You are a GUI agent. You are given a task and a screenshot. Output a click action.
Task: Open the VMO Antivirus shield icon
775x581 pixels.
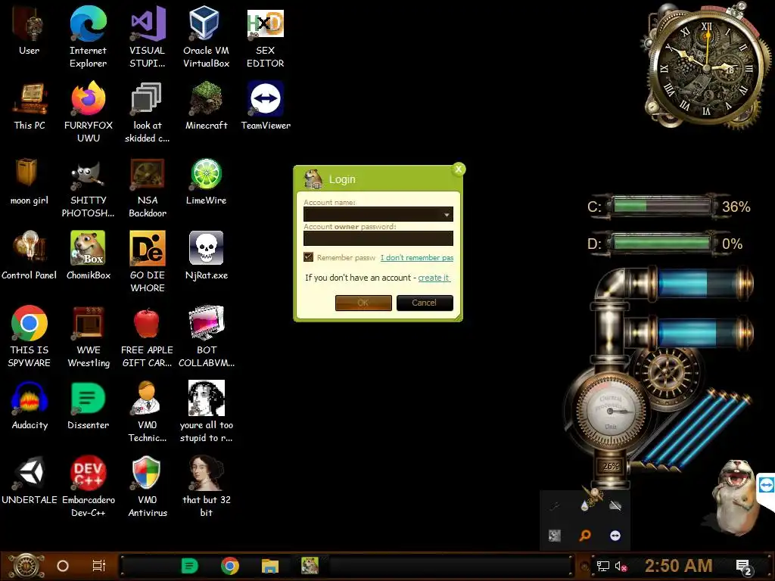point(148,486)
